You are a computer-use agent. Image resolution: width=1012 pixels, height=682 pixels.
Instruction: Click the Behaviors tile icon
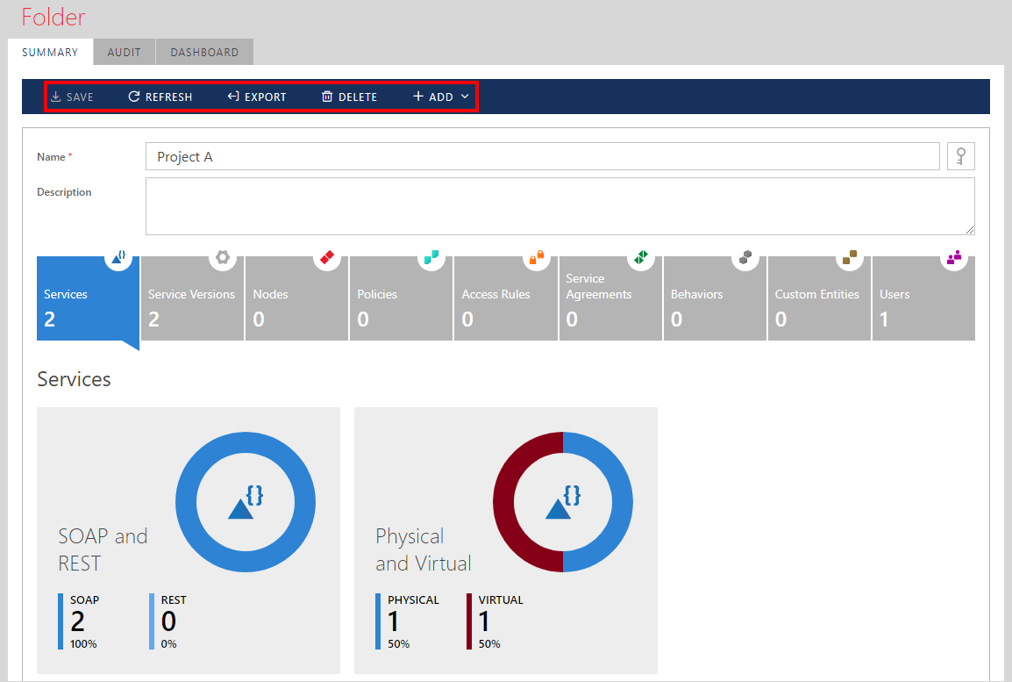tap(745, 257)
